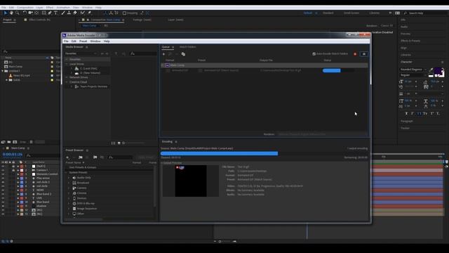Click new composition icon in Project panel
Viewport: 449px width, 253px height.
coord(15,142)
